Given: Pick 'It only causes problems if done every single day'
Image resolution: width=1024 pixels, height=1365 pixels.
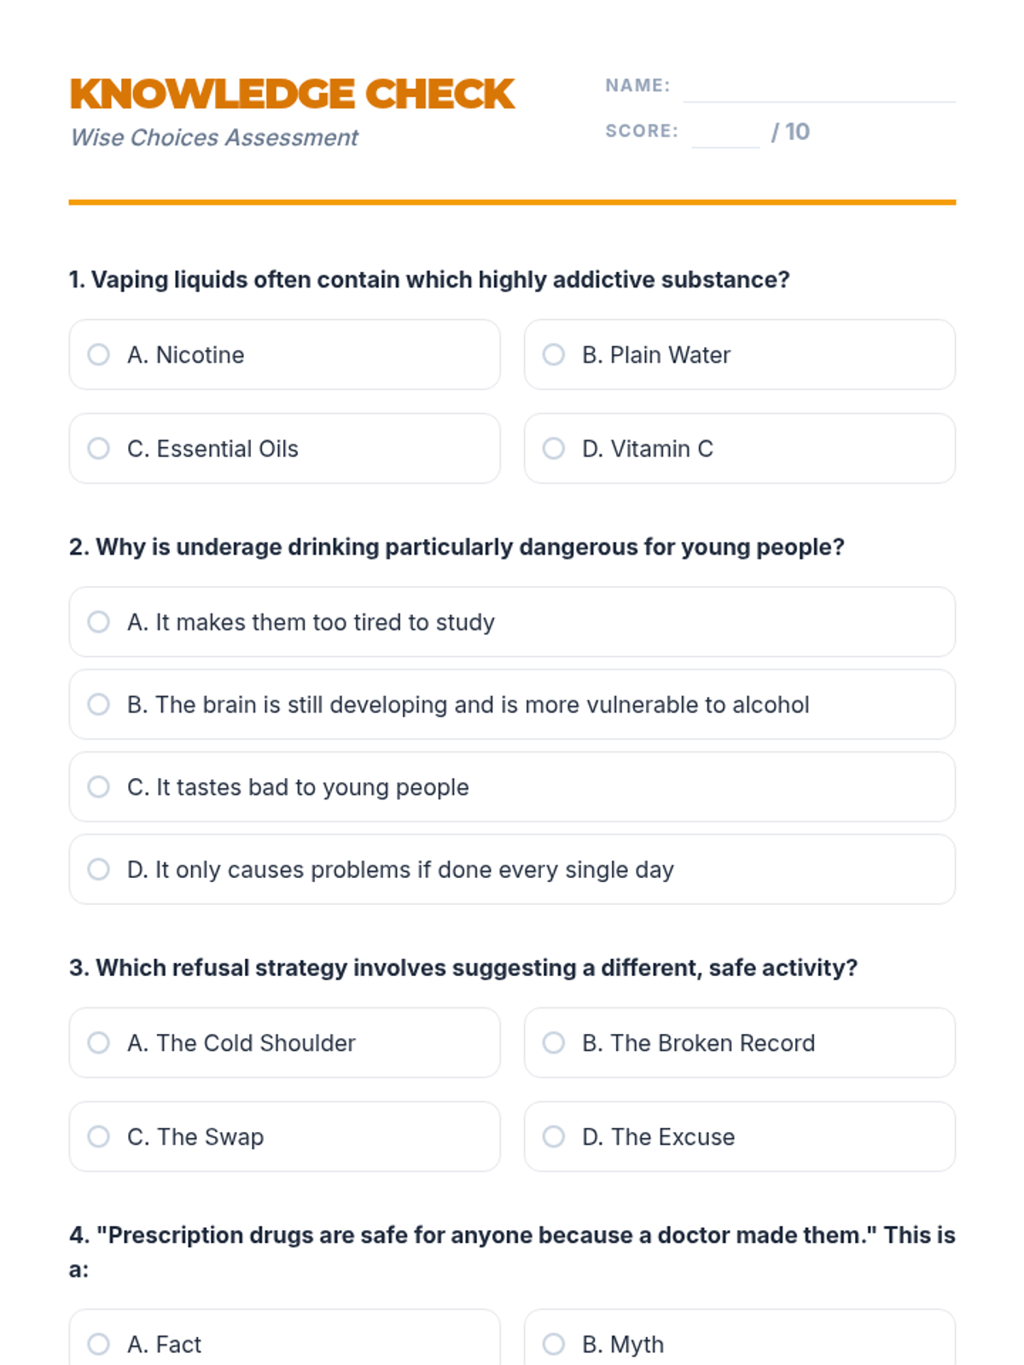Looking at the screenshot, I should [512, 869].
